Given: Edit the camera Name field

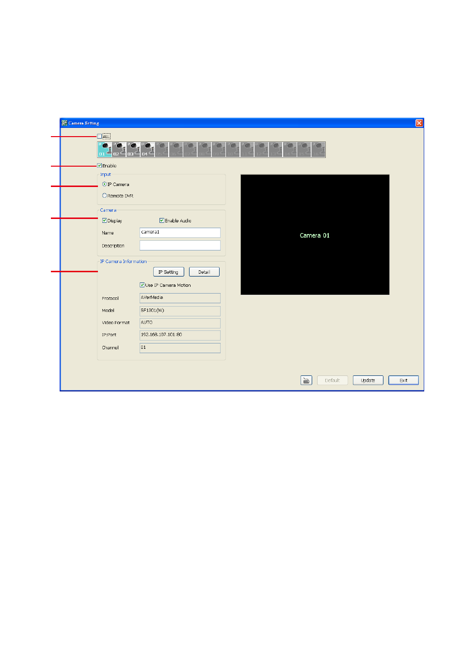Looking at the screenshot, I should (x=180, y=233).
